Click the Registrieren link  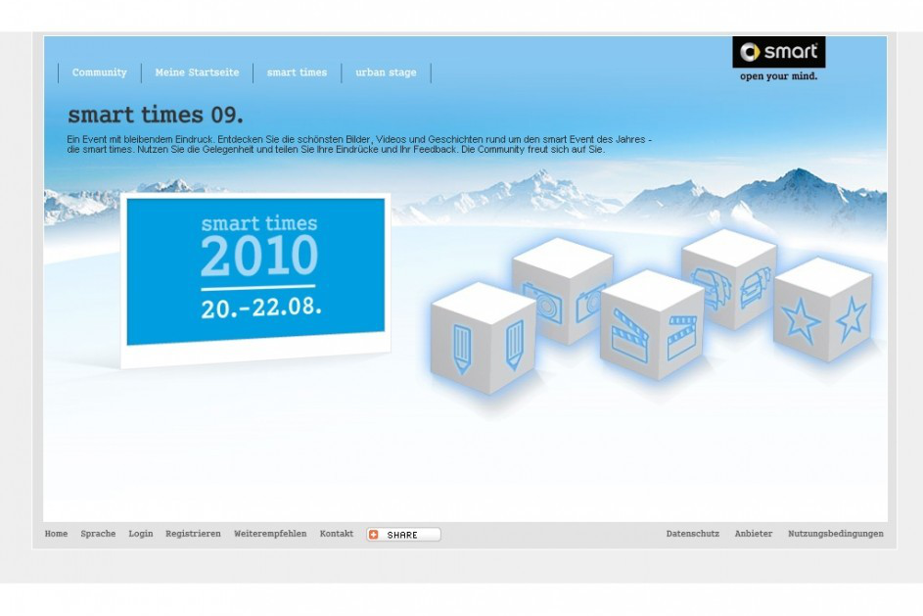pyautogui.click(x=193, y=534)
